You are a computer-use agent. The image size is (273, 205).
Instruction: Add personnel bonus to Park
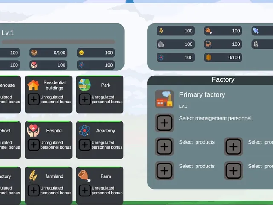[85, 100]
